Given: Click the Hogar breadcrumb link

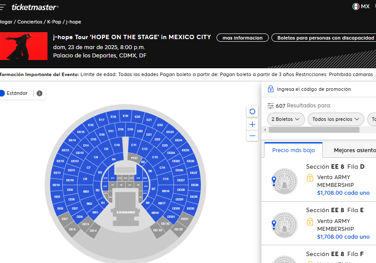Looking at the screenshot, I should pos(6,22).
